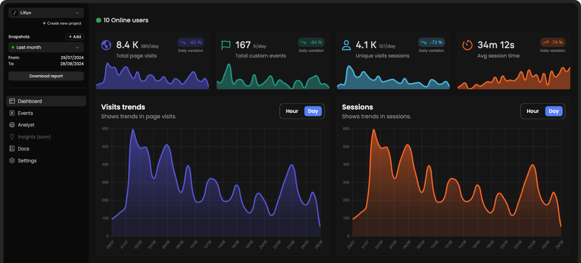Switch Sessions chart to Hour view
Screen dimensions: 581x263
tap(532, 111)
